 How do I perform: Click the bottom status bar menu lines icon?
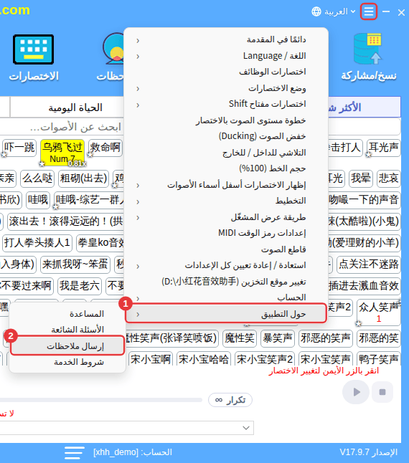pos(74,453)
